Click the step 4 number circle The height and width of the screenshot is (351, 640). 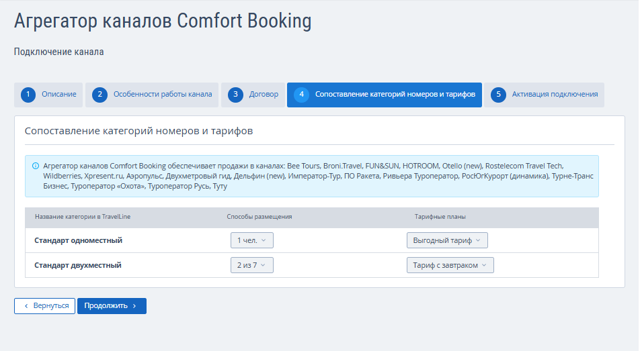(x=301, y=95)
